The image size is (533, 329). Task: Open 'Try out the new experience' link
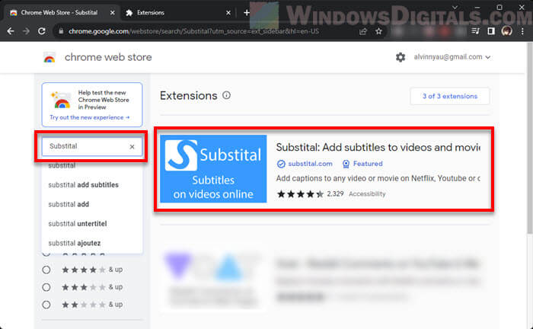tap(89, 117)
